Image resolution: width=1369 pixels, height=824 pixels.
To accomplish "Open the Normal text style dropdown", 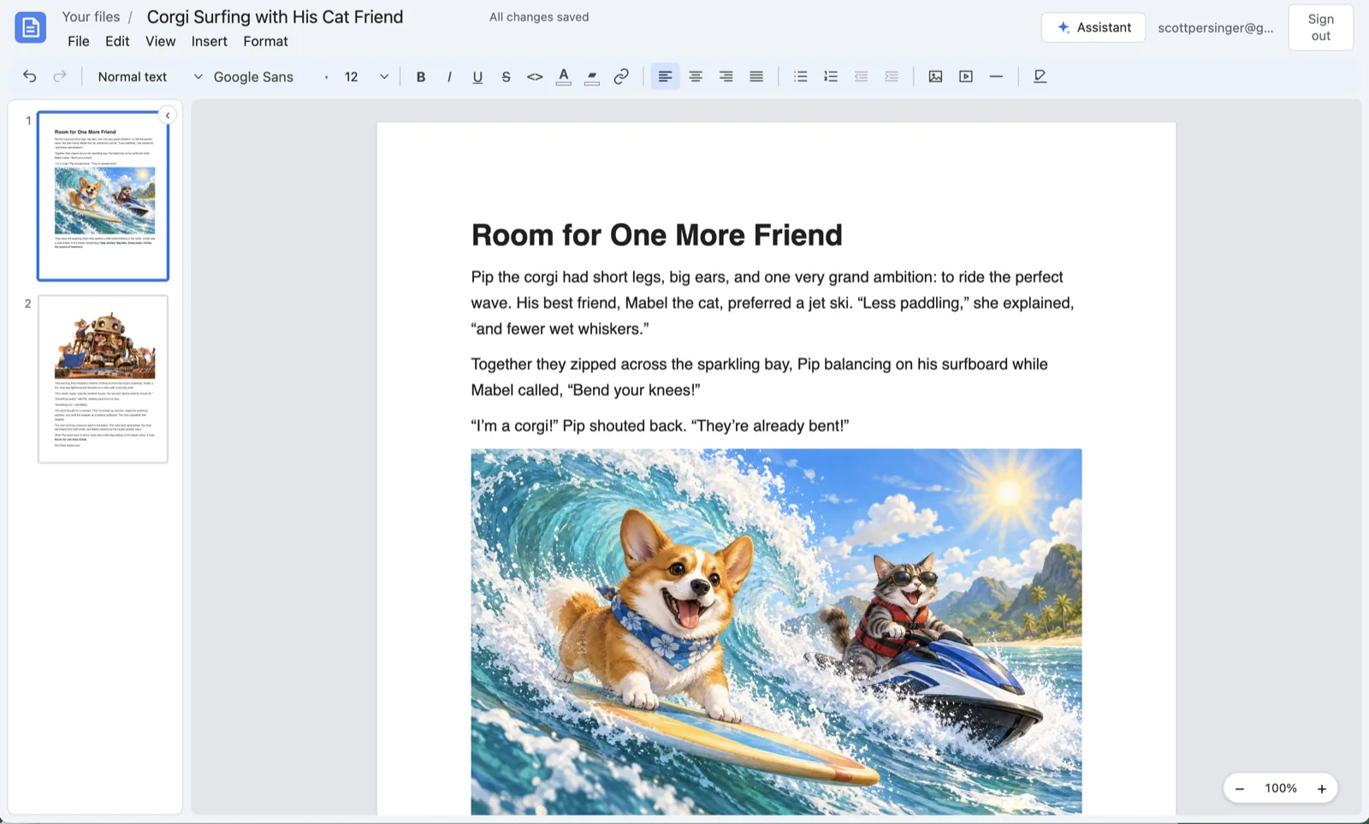I will [x=149, y=76].
